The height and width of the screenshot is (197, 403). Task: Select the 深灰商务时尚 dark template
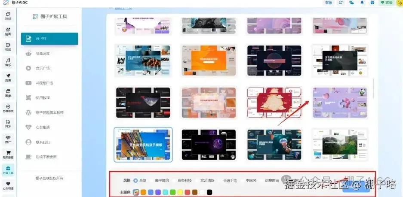point(340,61)
